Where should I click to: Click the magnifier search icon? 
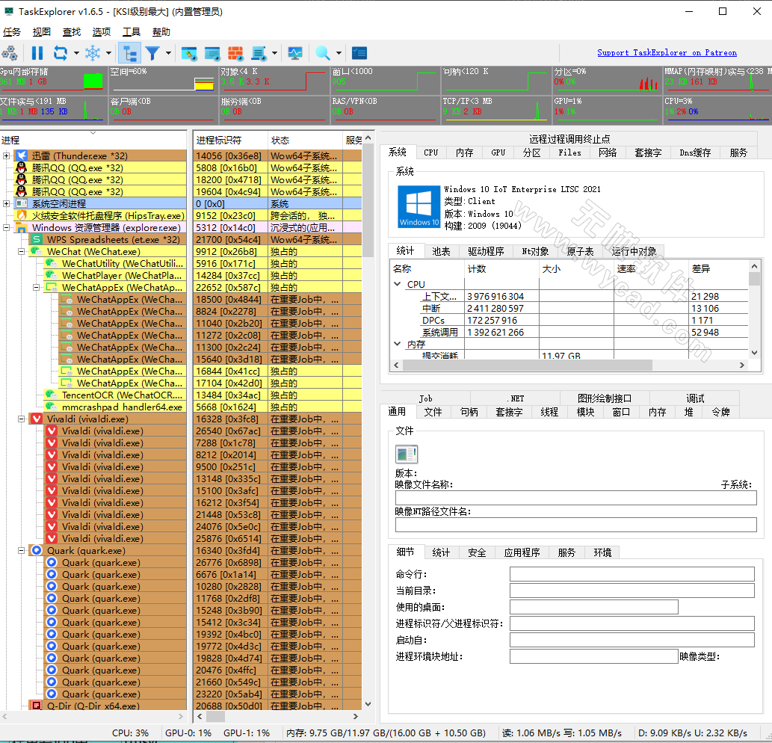pos(321,53)
